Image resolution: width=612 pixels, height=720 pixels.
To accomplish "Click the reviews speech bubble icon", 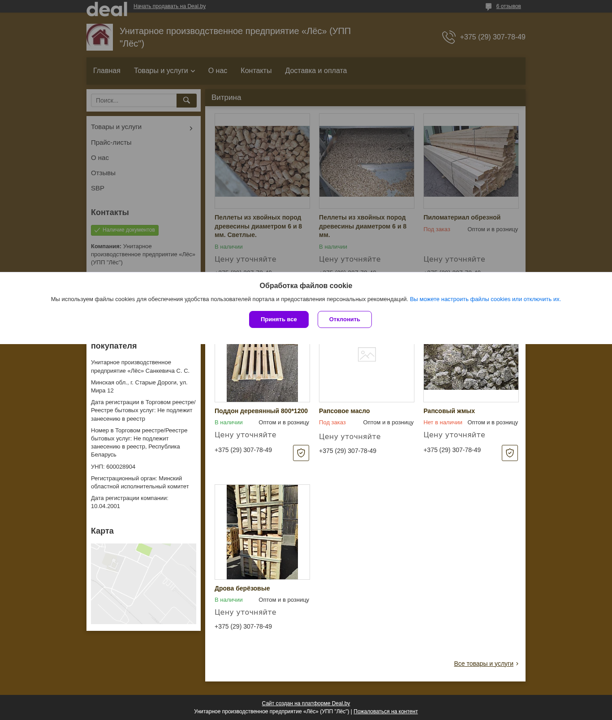I will [488, 7].
